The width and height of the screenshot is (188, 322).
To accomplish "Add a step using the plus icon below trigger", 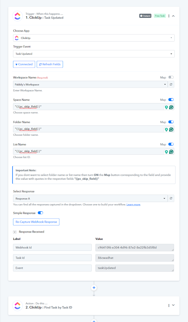I will click(x=94, y=288).
